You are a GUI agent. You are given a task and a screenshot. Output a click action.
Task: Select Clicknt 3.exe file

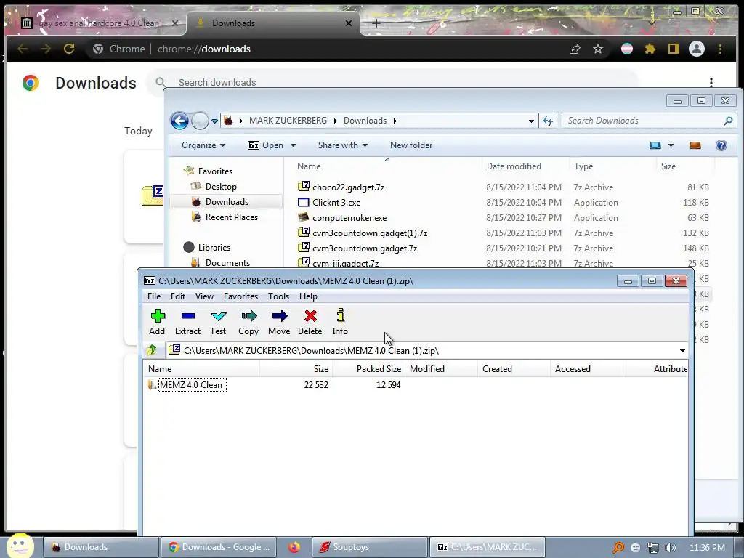click(x=336, y=202)
